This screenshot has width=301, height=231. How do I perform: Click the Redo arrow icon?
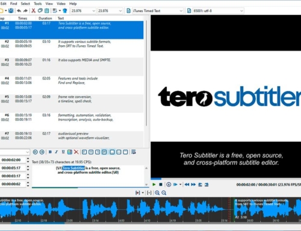(x=25, y=11)
